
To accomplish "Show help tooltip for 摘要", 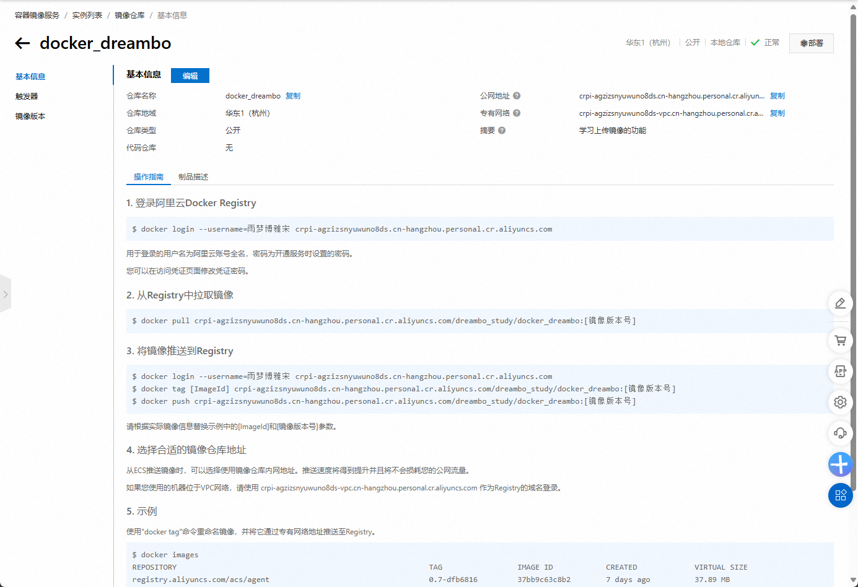I will 502,131.
